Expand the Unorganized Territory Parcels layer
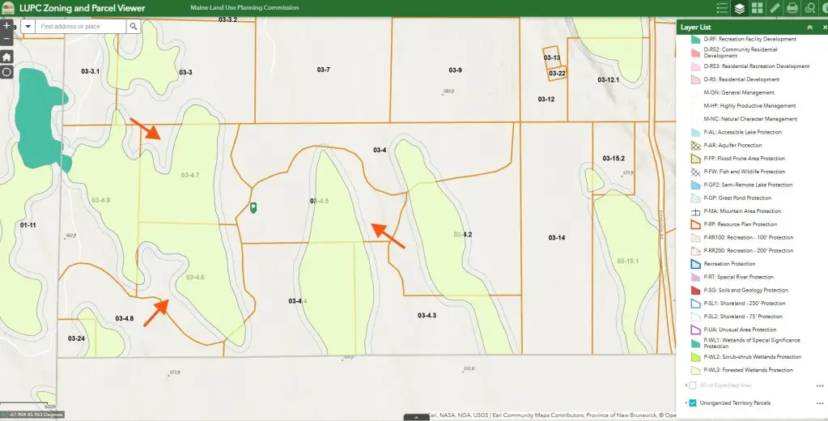This screenshot has height=421, width=828. pyautogui.click(x=686, y=402)
